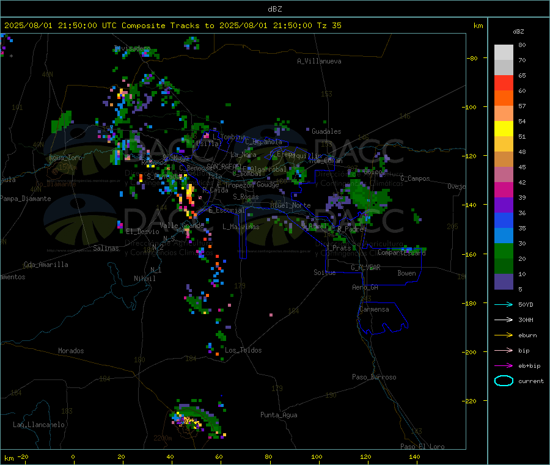
Task: Click the Paso_El_Loro location label
Action: pos(422,447)
